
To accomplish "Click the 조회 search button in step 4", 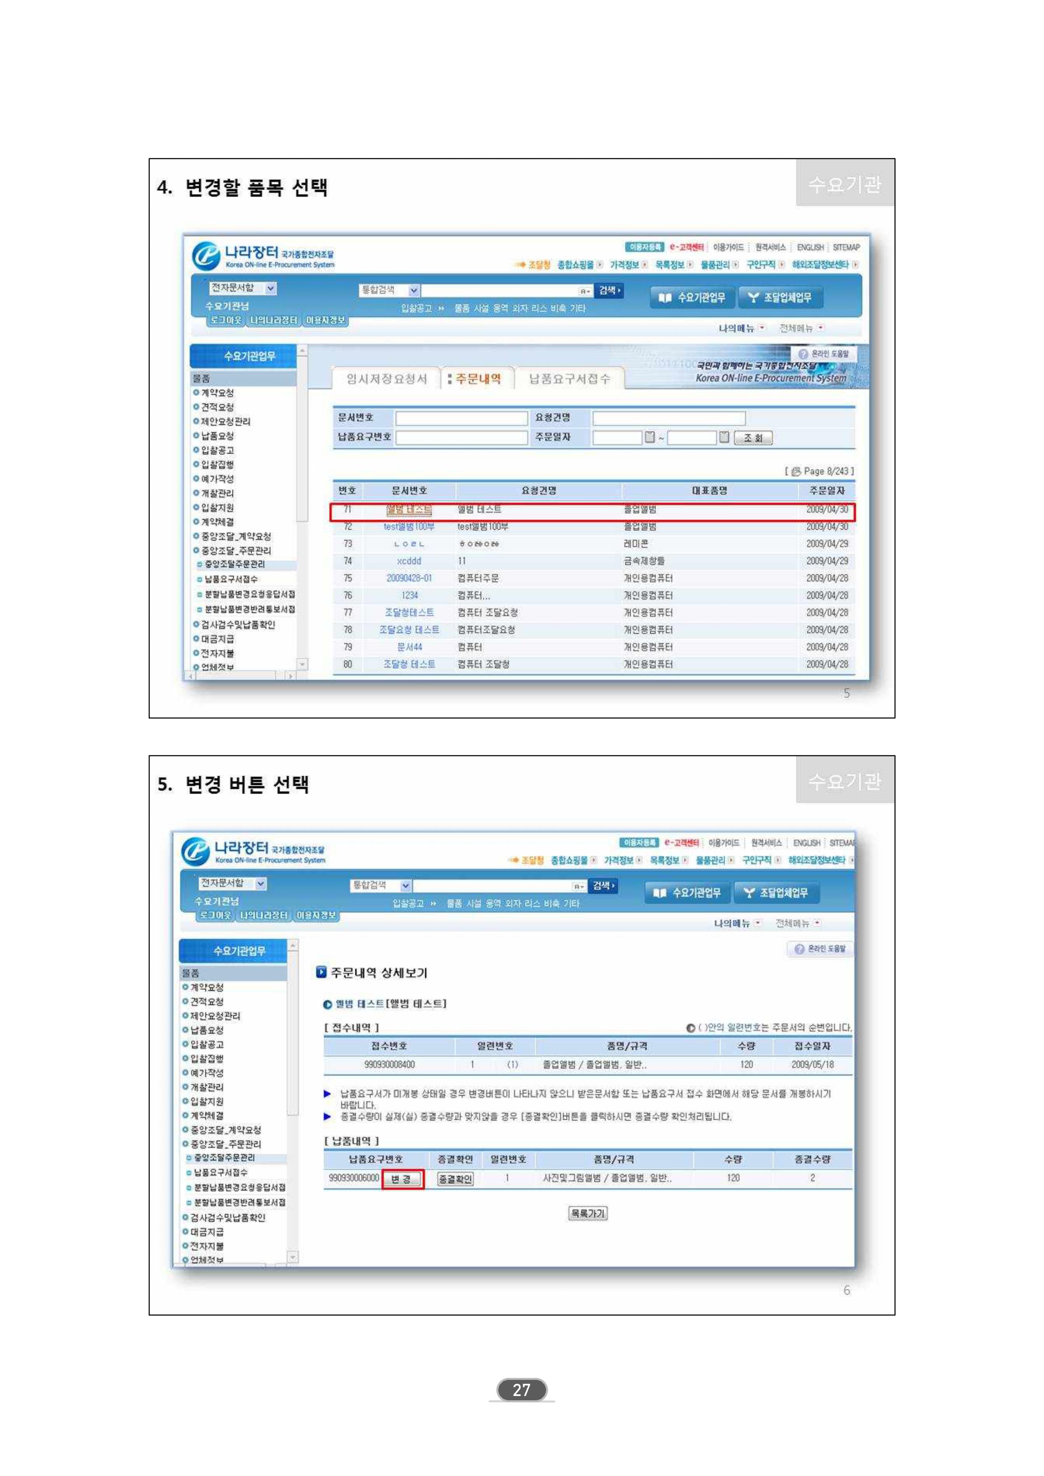I will click(x=753, y=438).
